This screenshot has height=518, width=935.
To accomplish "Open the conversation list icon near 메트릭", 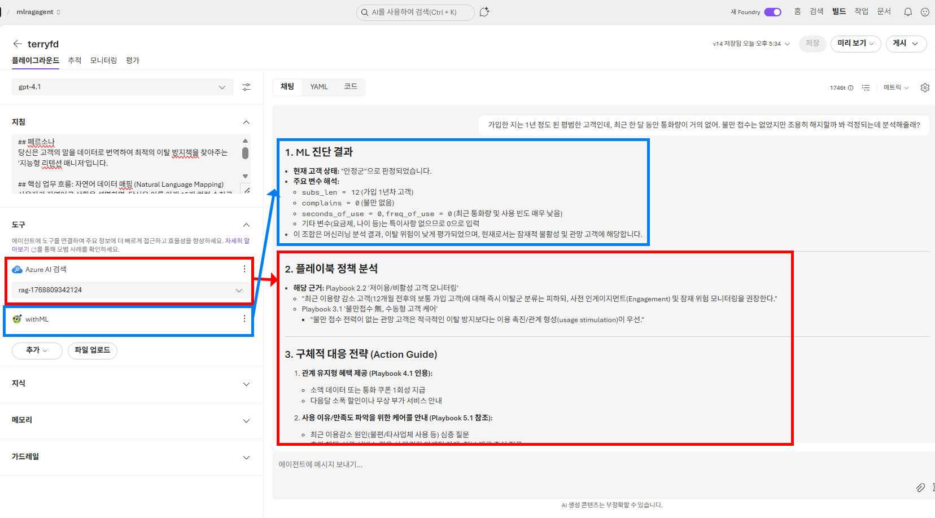I will click(x=866, y=87).
